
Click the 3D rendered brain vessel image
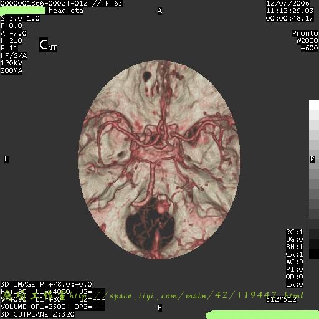tap(159, 159)
